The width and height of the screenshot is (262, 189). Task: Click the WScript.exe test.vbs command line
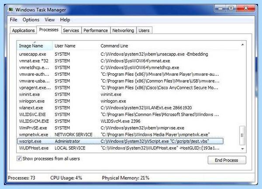pos(155,142)
